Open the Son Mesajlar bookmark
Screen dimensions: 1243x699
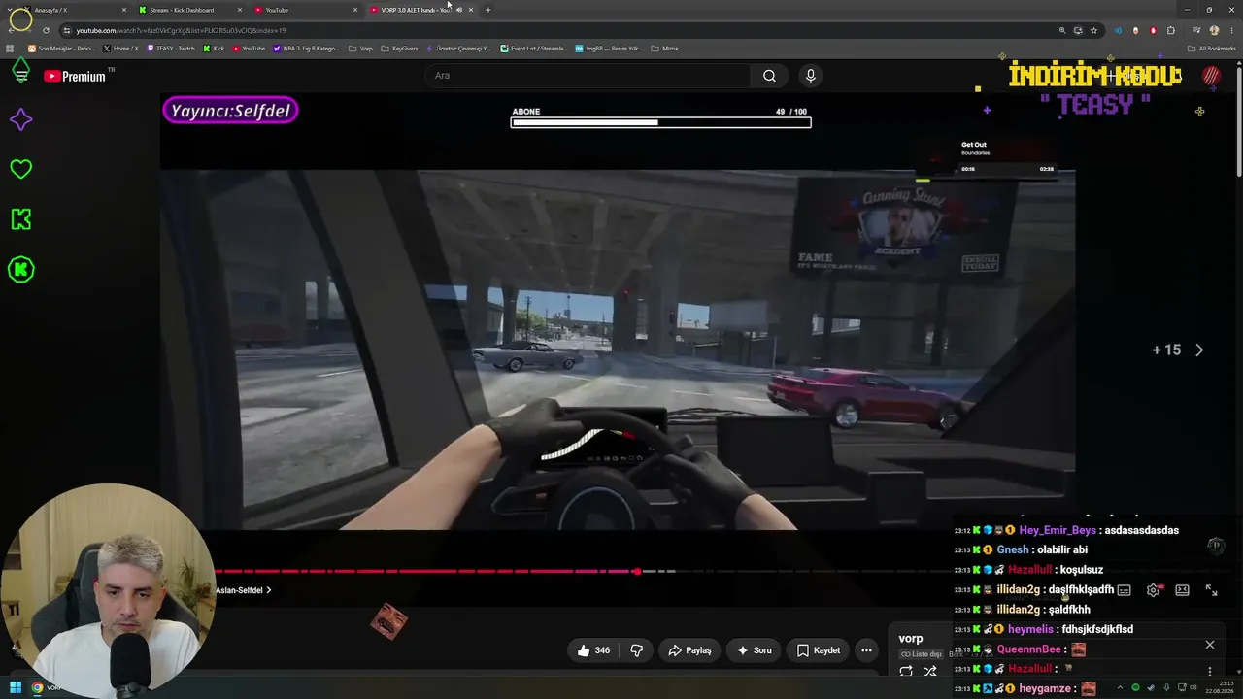click(x=61, y=49)
